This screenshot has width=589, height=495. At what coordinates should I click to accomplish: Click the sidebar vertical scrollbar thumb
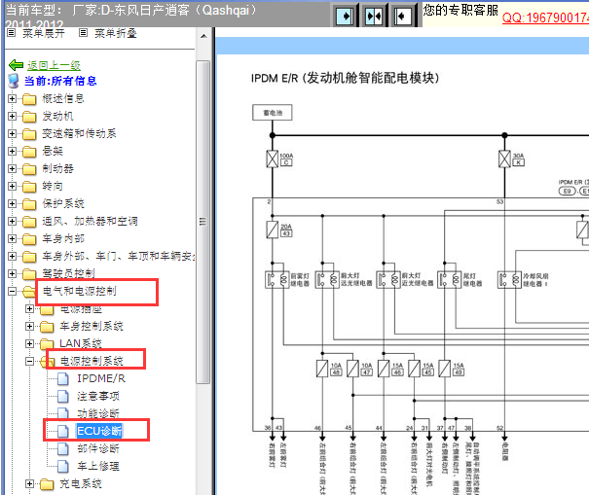(203, 222)
